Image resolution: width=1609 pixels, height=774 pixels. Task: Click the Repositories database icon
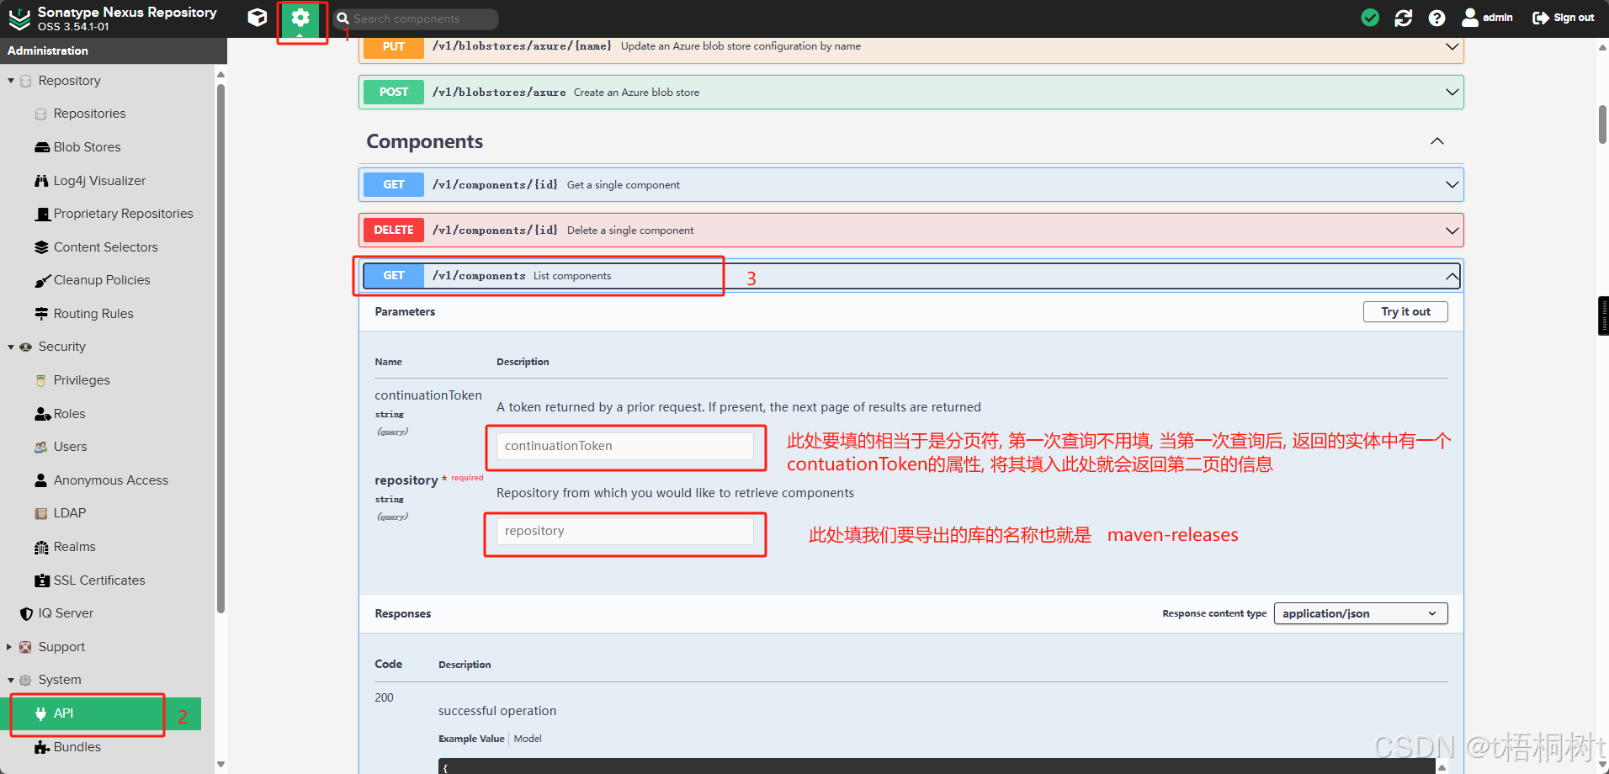[40, 114]
